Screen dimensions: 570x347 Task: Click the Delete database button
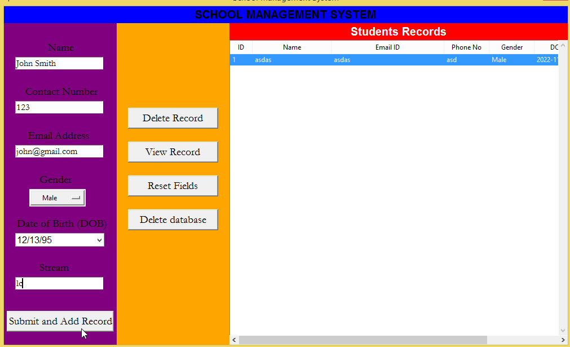pyautogui.click(x=173, y=219)
